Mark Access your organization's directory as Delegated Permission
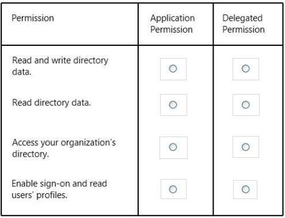The width and height of the screenshot is (285, 218). pyautogui.click(x=246, y=147)
